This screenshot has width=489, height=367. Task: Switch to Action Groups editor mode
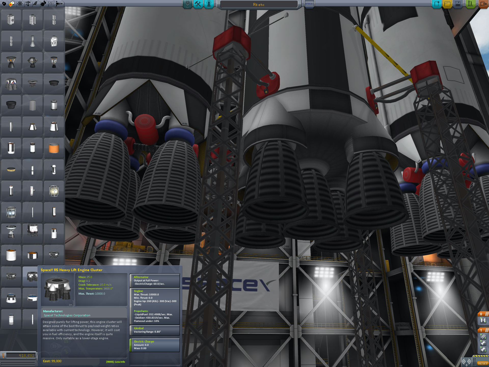point(198,4)
